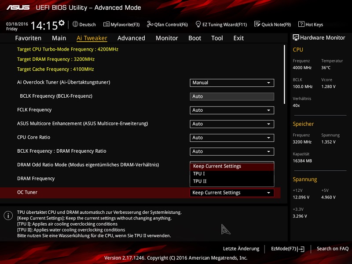Click BCLK value 100.0 MHz

tap(303, 87)
